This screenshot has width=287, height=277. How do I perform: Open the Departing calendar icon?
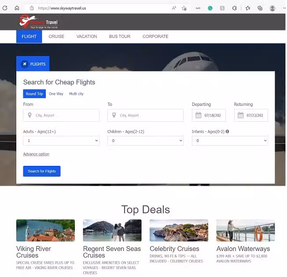[x=198, y=115]
